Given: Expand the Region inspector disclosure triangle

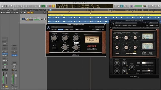Looking at the screenshot, I should coord(2,10).
